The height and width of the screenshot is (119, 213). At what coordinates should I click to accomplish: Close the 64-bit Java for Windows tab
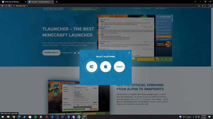point(26,2)
